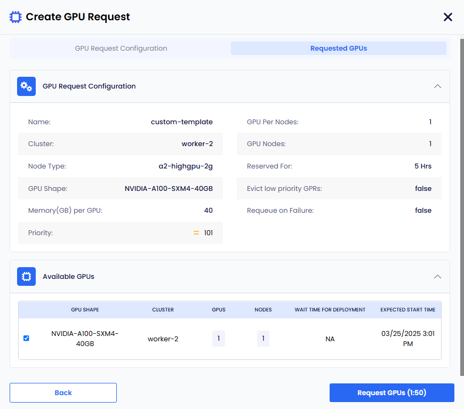The height and width of the screenshot is (409, 464).
Task: Click the GPU chip icon beside the dialog title
Action: click(x=15, y=17)
